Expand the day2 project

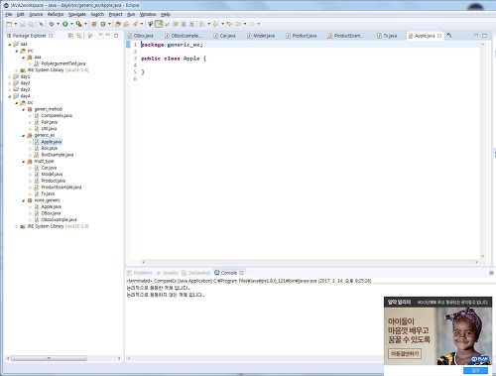pos(10,83)
